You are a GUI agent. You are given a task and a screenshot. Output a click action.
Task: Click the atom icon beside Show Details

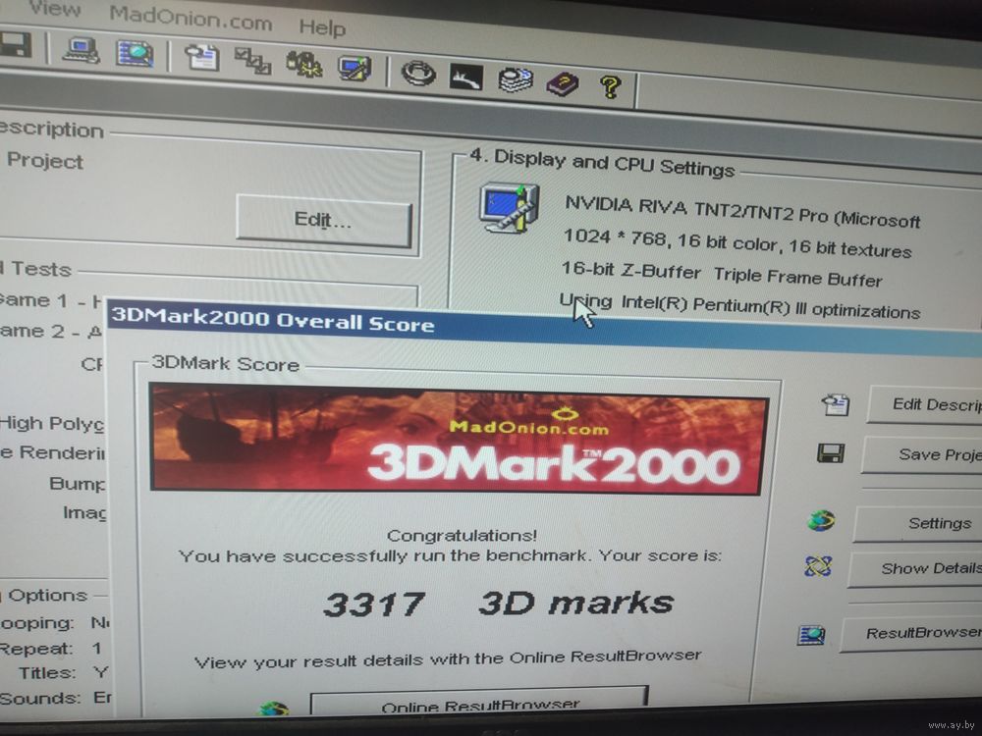click(x=818, y=566)
